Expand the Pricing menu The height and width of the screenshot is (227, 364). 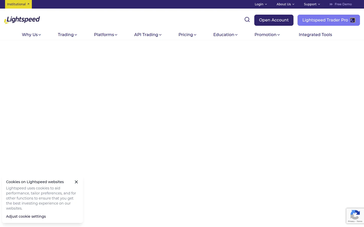click(187, 35)
